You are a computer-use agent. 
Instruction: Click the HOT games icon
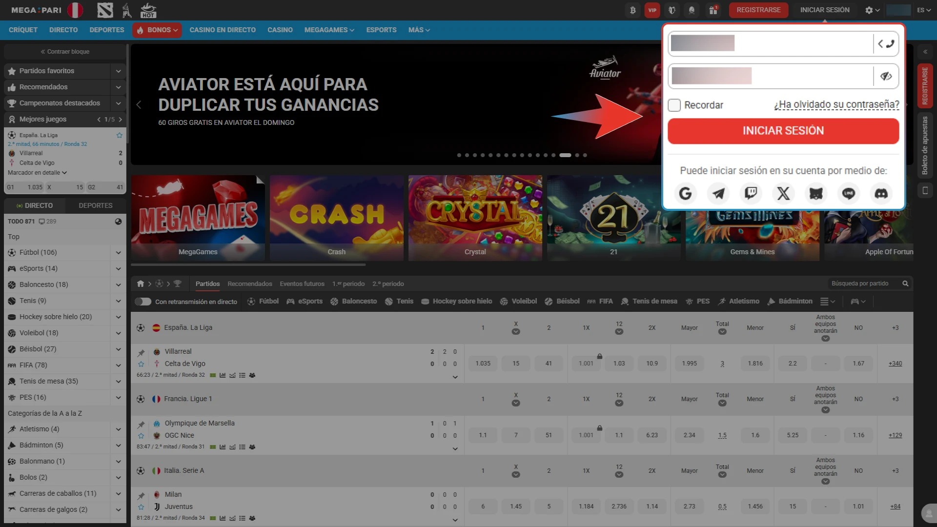point(148,10)
